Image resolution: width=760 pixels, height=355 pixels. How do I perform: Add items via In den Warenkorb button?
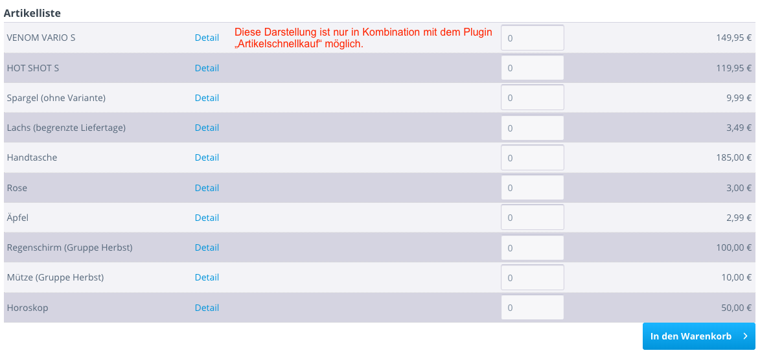click(x=699, y=336)
